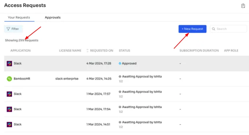The height and width of the screenshot is (135, 249).
Task: Switch to the Approvals tab
Action: 53,17
